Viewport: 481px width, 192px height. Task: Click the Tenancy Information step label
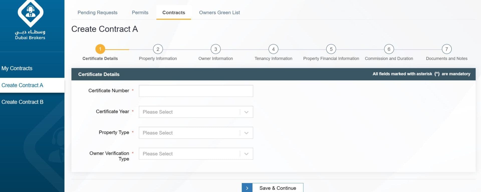[x=273, y=58]
